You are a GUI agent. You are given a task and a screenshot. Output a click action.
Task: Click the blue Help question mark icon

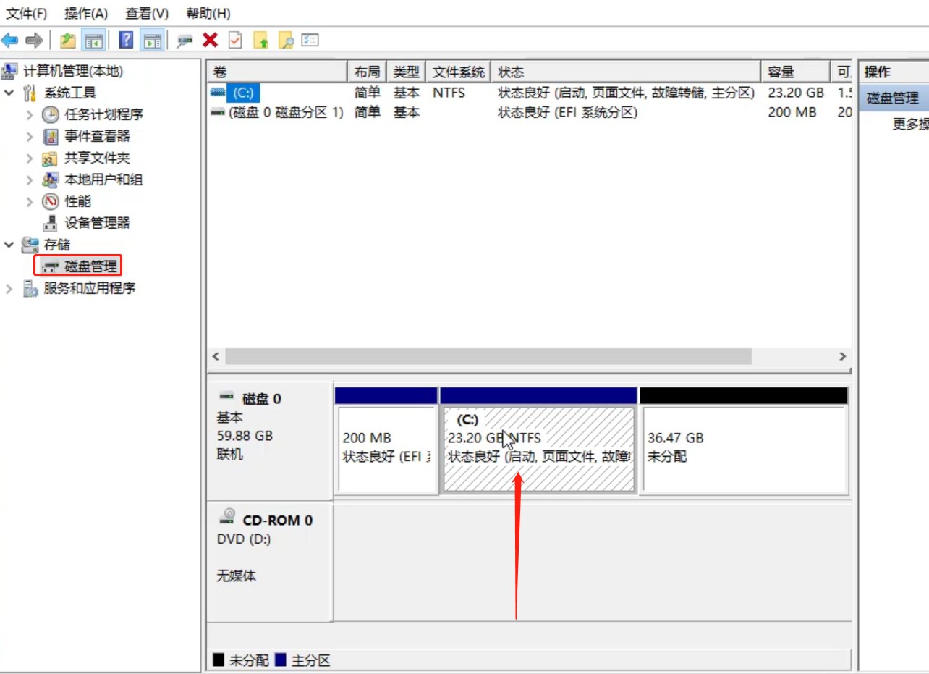[126, 40]
